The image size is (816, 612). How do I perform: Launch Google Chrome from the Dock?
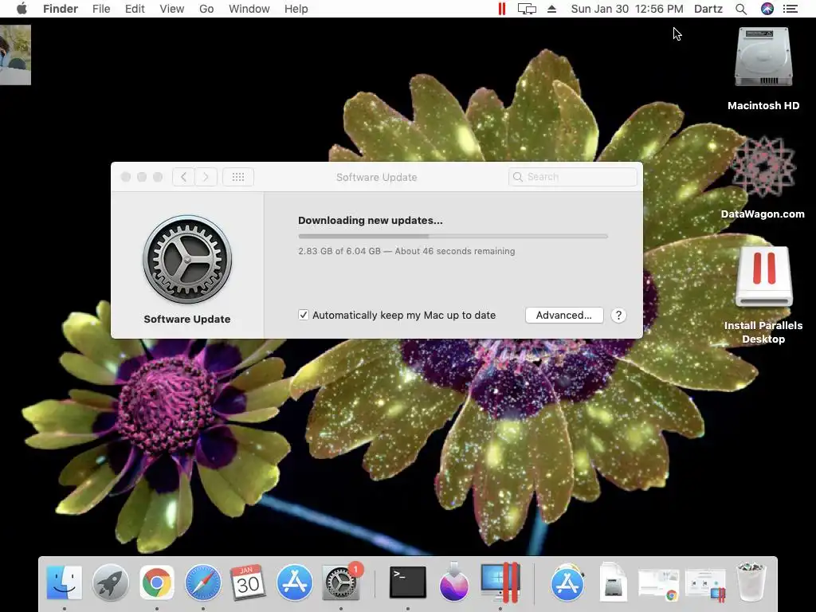tap(157, 583)
